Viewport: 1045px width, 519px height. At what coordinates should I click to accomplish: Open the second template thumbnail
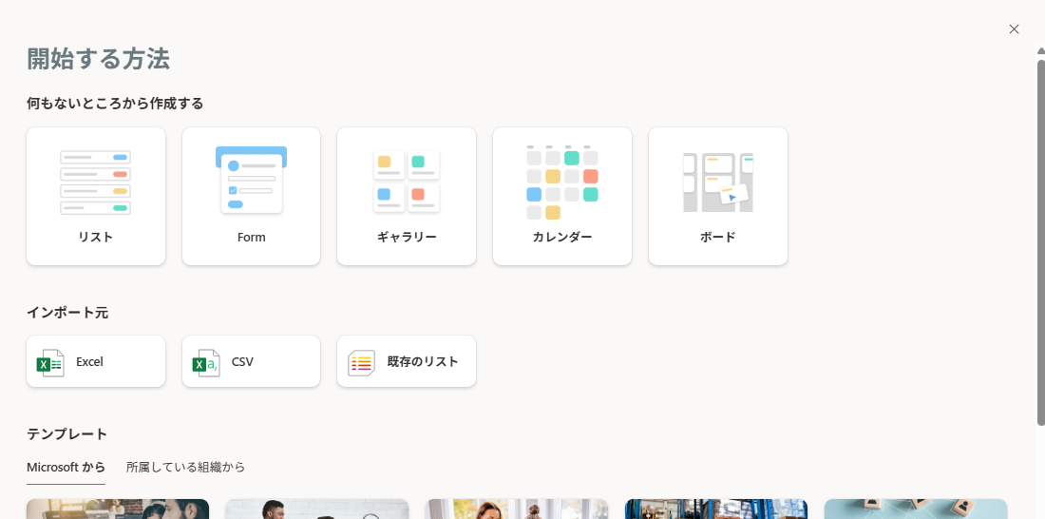coord(316,509)
